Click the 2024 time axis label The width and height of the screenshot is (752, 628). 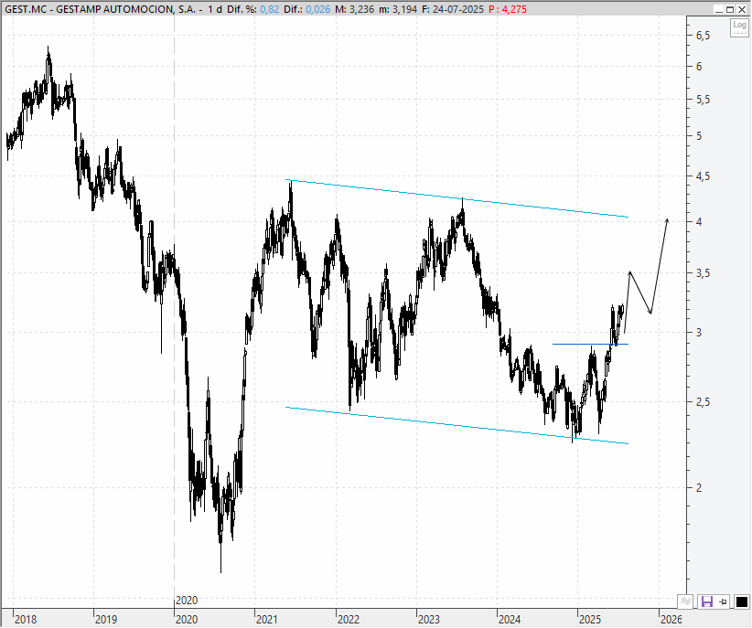tap(510, 620)
